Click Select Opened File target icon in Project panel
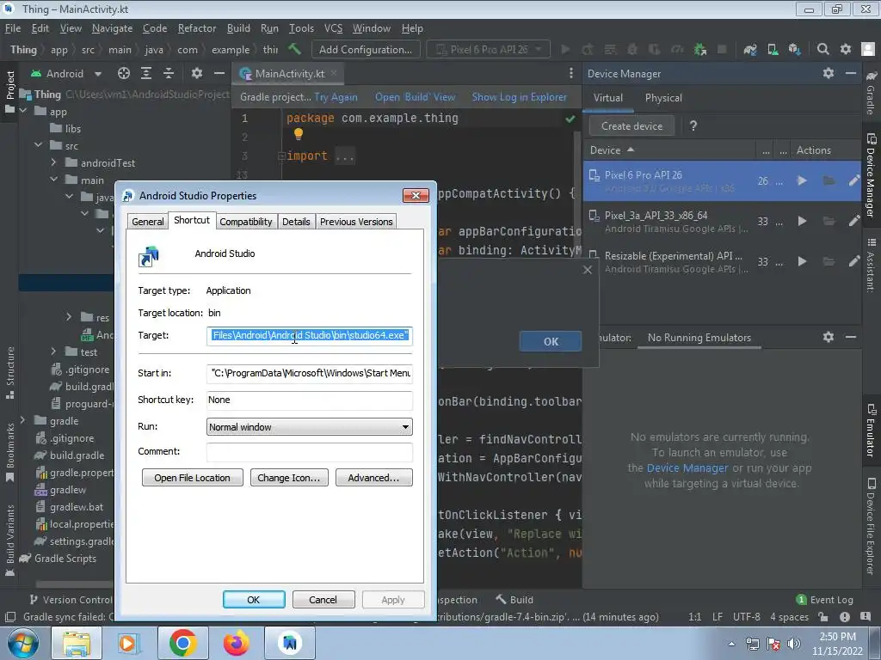The width and height of the screenshot is (881, 660). [124, 74]
